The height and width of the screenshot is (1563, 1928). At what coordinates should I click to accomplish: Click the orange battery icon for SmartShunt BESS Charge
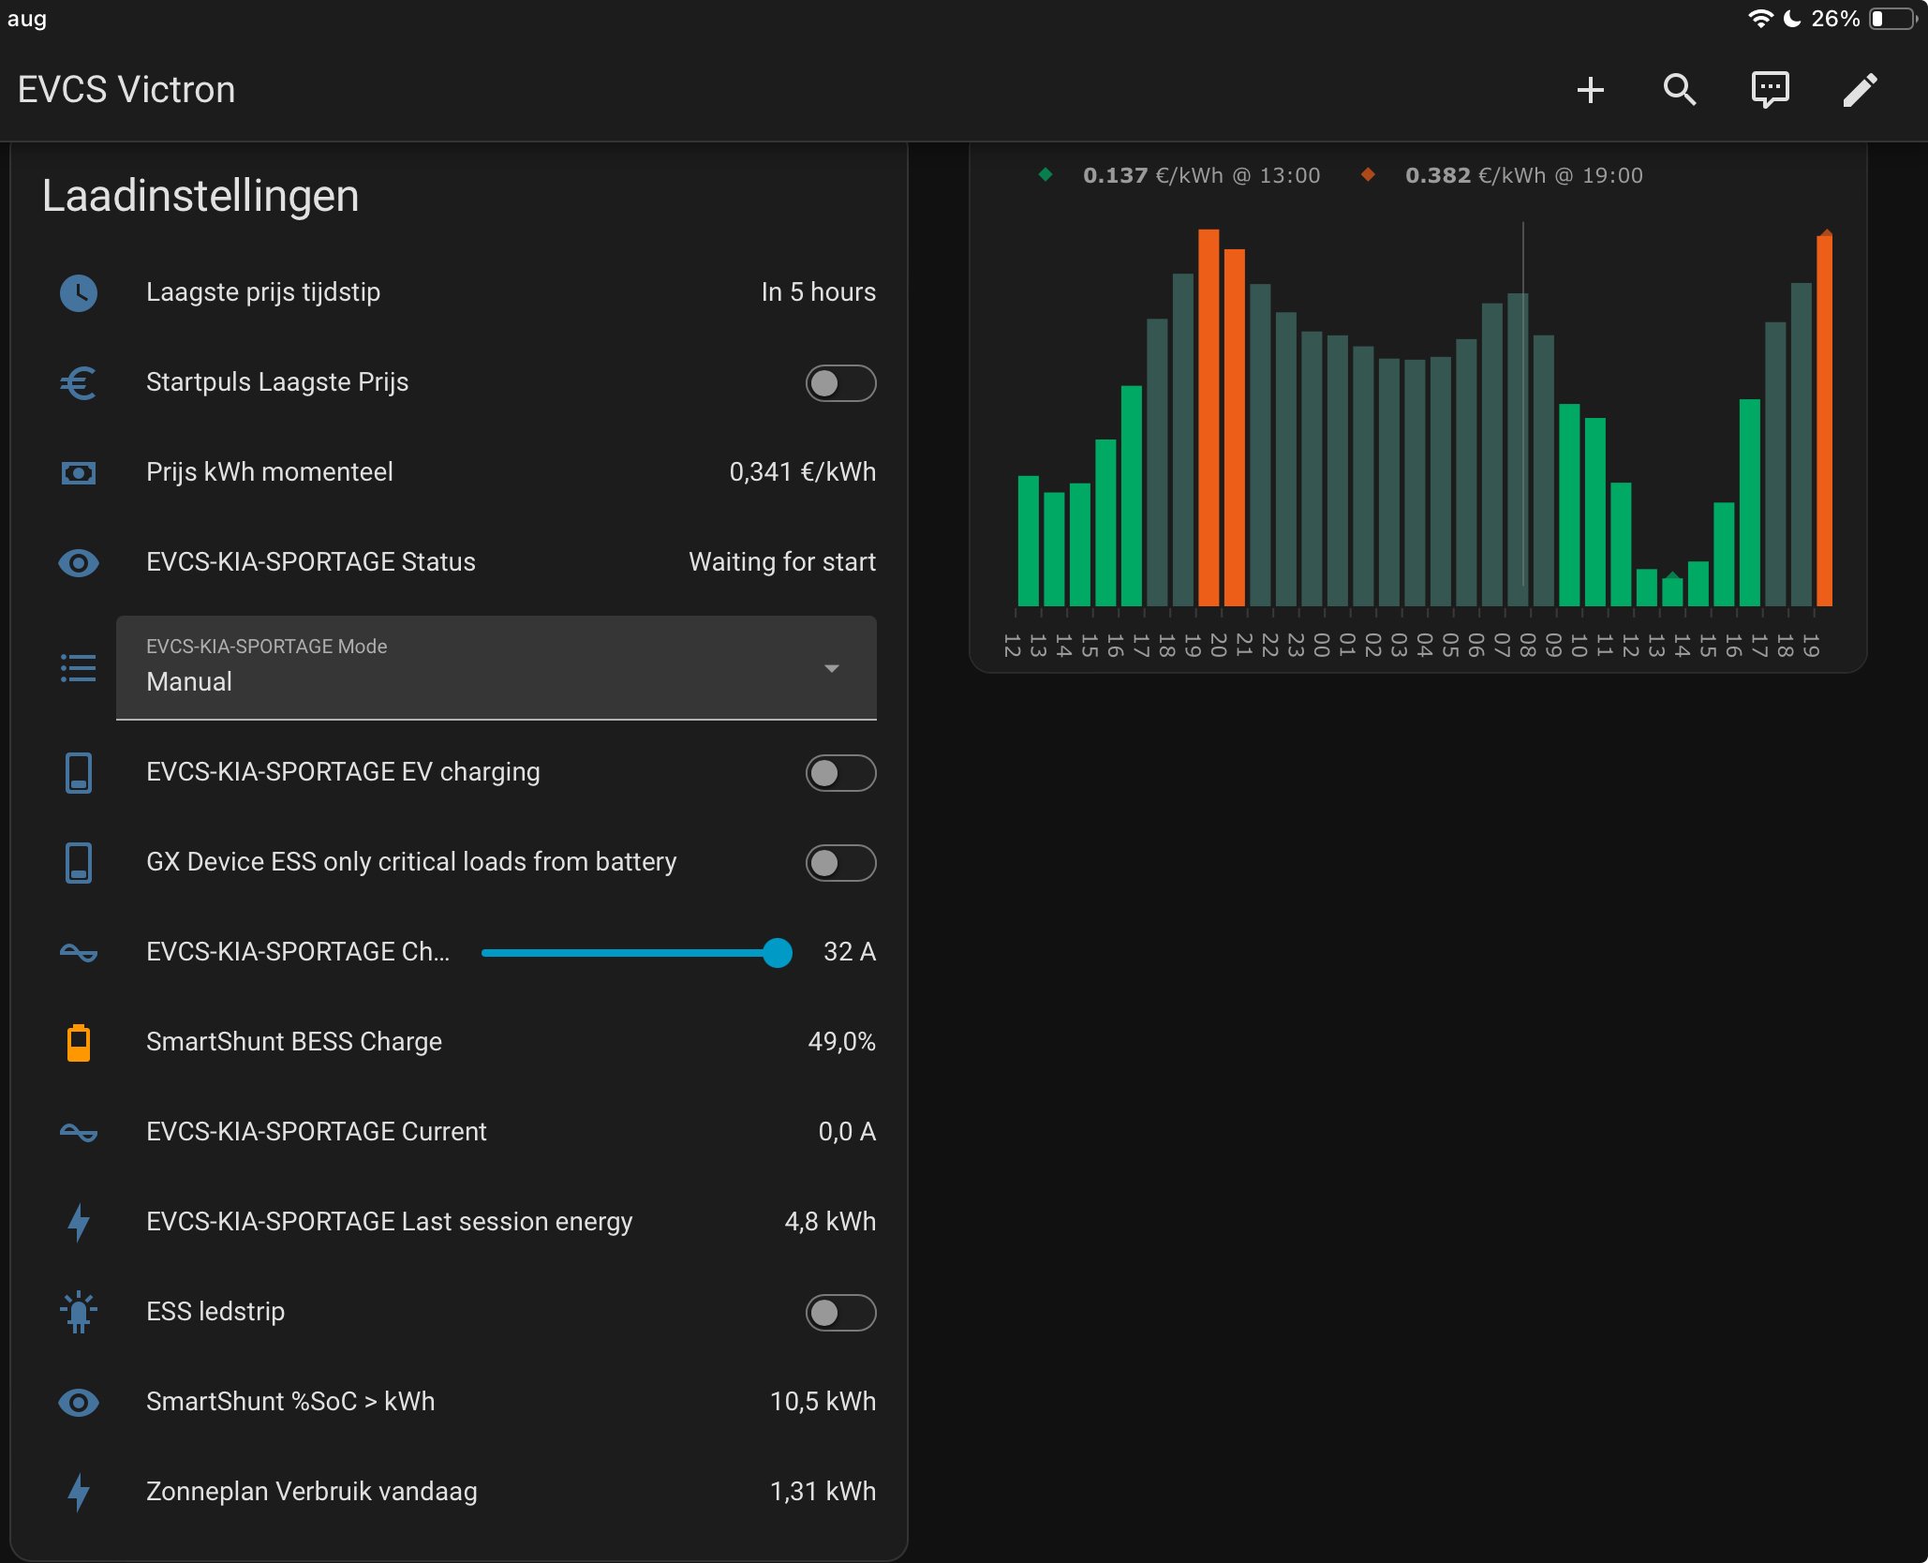tap(79, 1042)
